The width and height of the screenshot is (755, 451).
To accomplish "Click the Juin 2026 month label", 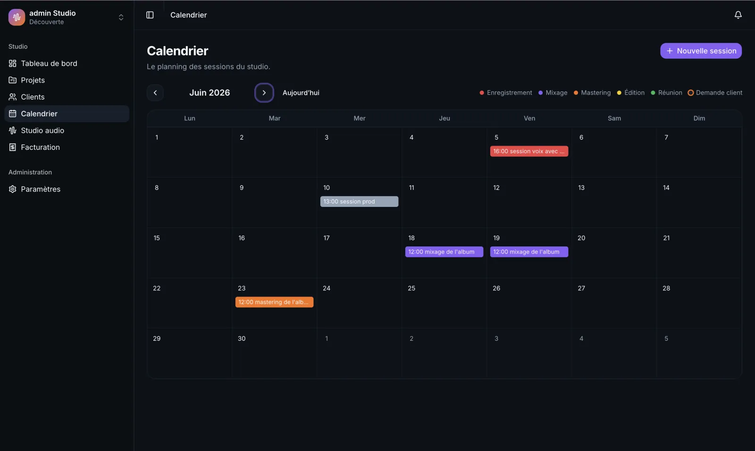I will 210,93.
